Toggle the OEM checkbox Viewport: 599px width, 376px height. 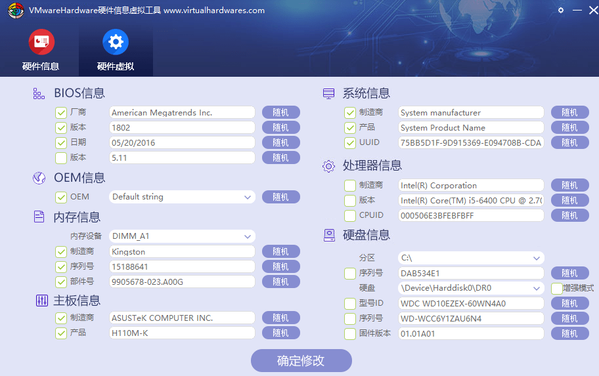[x=60, y=197]
